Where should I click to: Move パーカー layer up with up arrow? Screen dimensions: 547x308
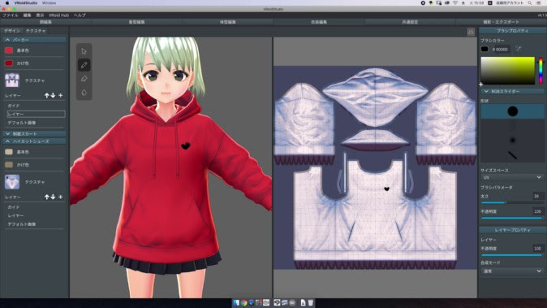click(x=46, y=95)
